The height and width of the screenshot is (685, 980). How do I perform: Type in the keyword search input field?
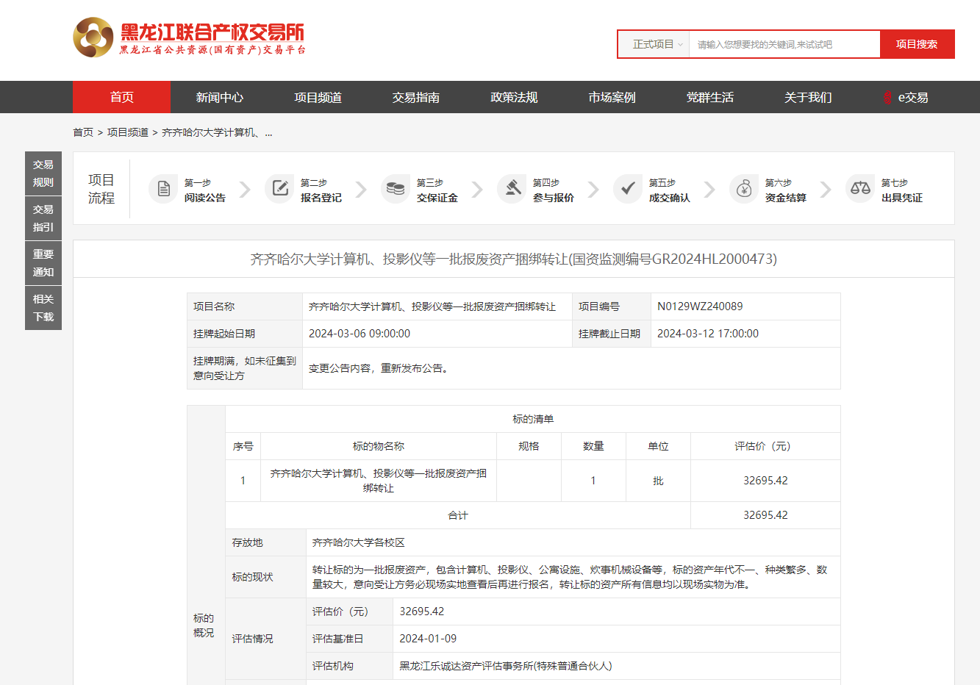(x=784, y=44)
